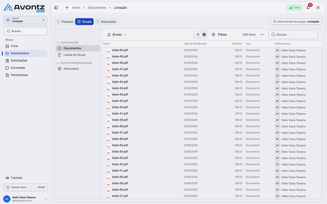Toggle the light theme sun icon
The width and height of the screenshot is (327, 204).
318,8
